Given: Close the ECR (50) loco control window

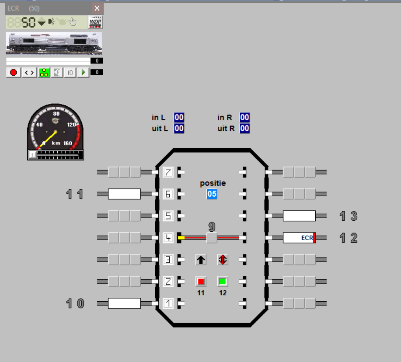Looking at the screenshot, I should 97,8.
